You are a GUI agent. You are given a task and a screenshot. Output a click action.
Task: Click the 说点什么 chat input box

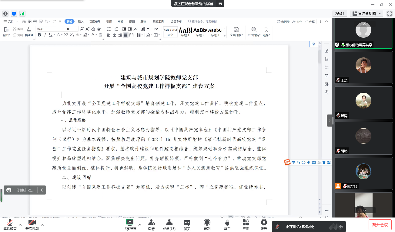(26, 190)
